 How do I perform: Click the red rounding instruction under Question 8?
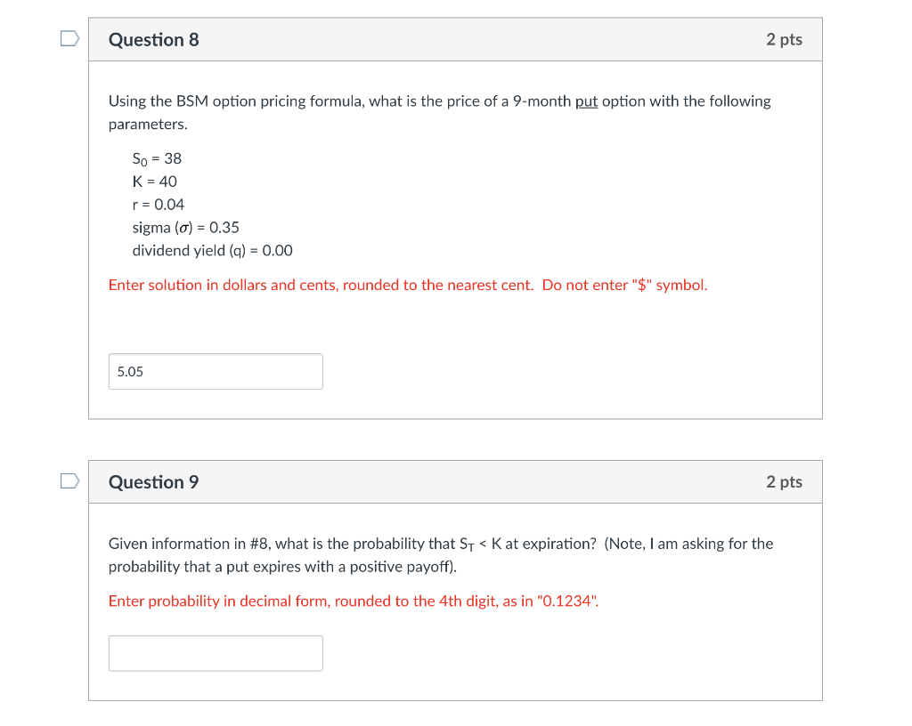coord(407,285)
